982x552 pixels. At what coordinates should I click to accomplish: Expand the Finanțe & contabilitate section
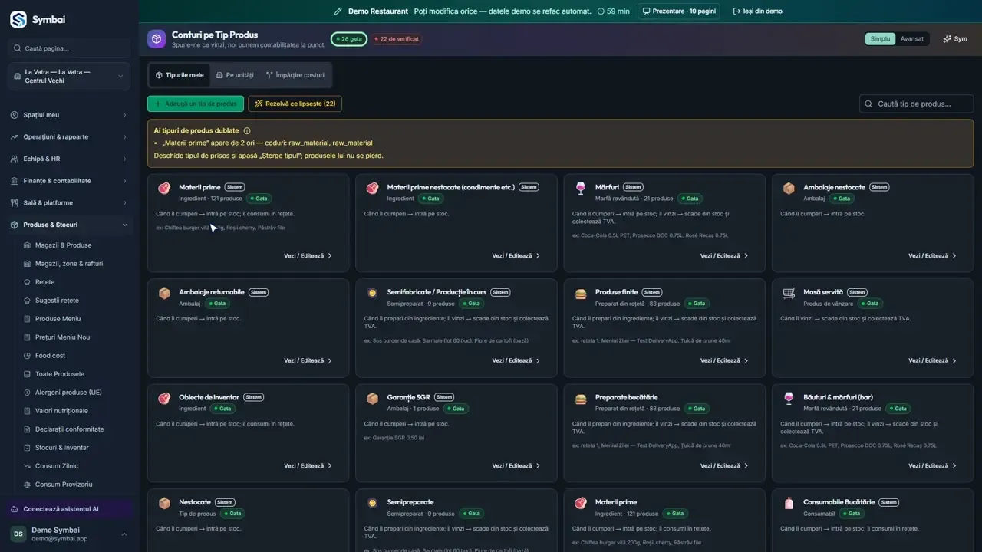click(x=70, y=181)
